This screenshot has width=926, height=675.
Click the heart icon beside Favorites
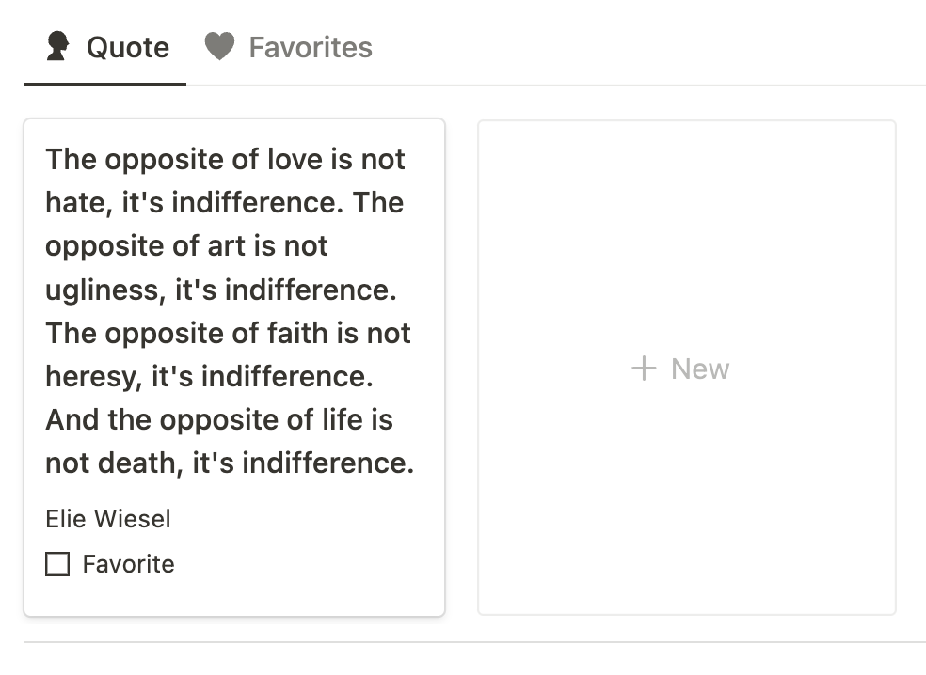219,47
